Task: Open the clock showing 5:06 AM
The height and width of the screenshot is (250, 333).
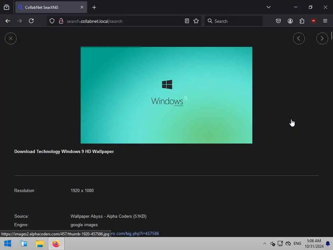Action: [314, 243]
